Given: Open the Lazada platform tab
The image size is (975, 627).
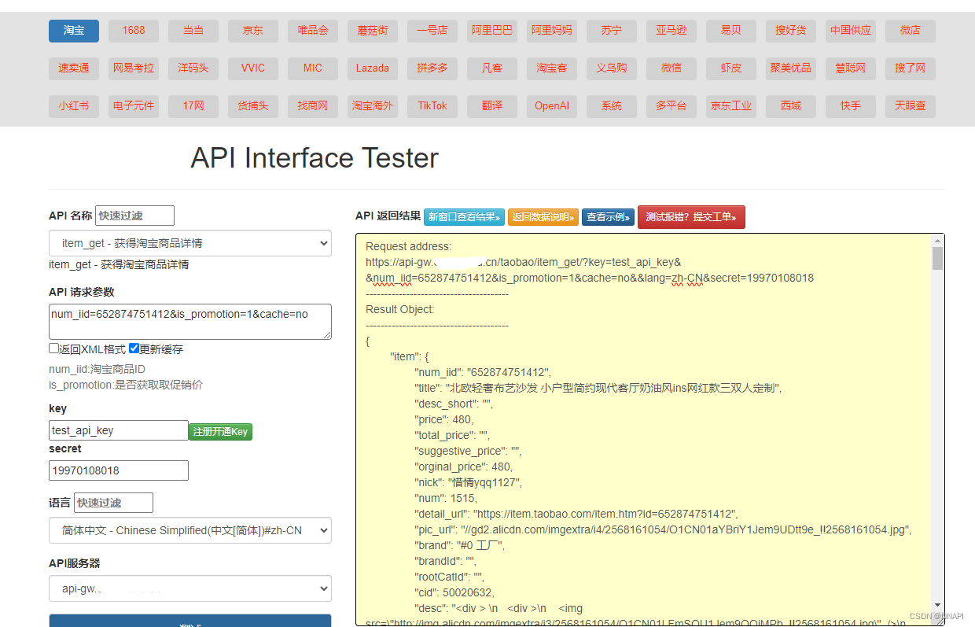Looking at the screenshot, I should pos(373,68).
